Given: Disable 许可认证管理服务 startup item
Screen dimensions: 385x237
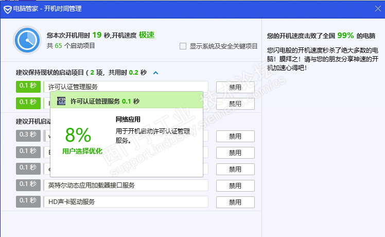Looking at the screenshot, I should point(235,87).
